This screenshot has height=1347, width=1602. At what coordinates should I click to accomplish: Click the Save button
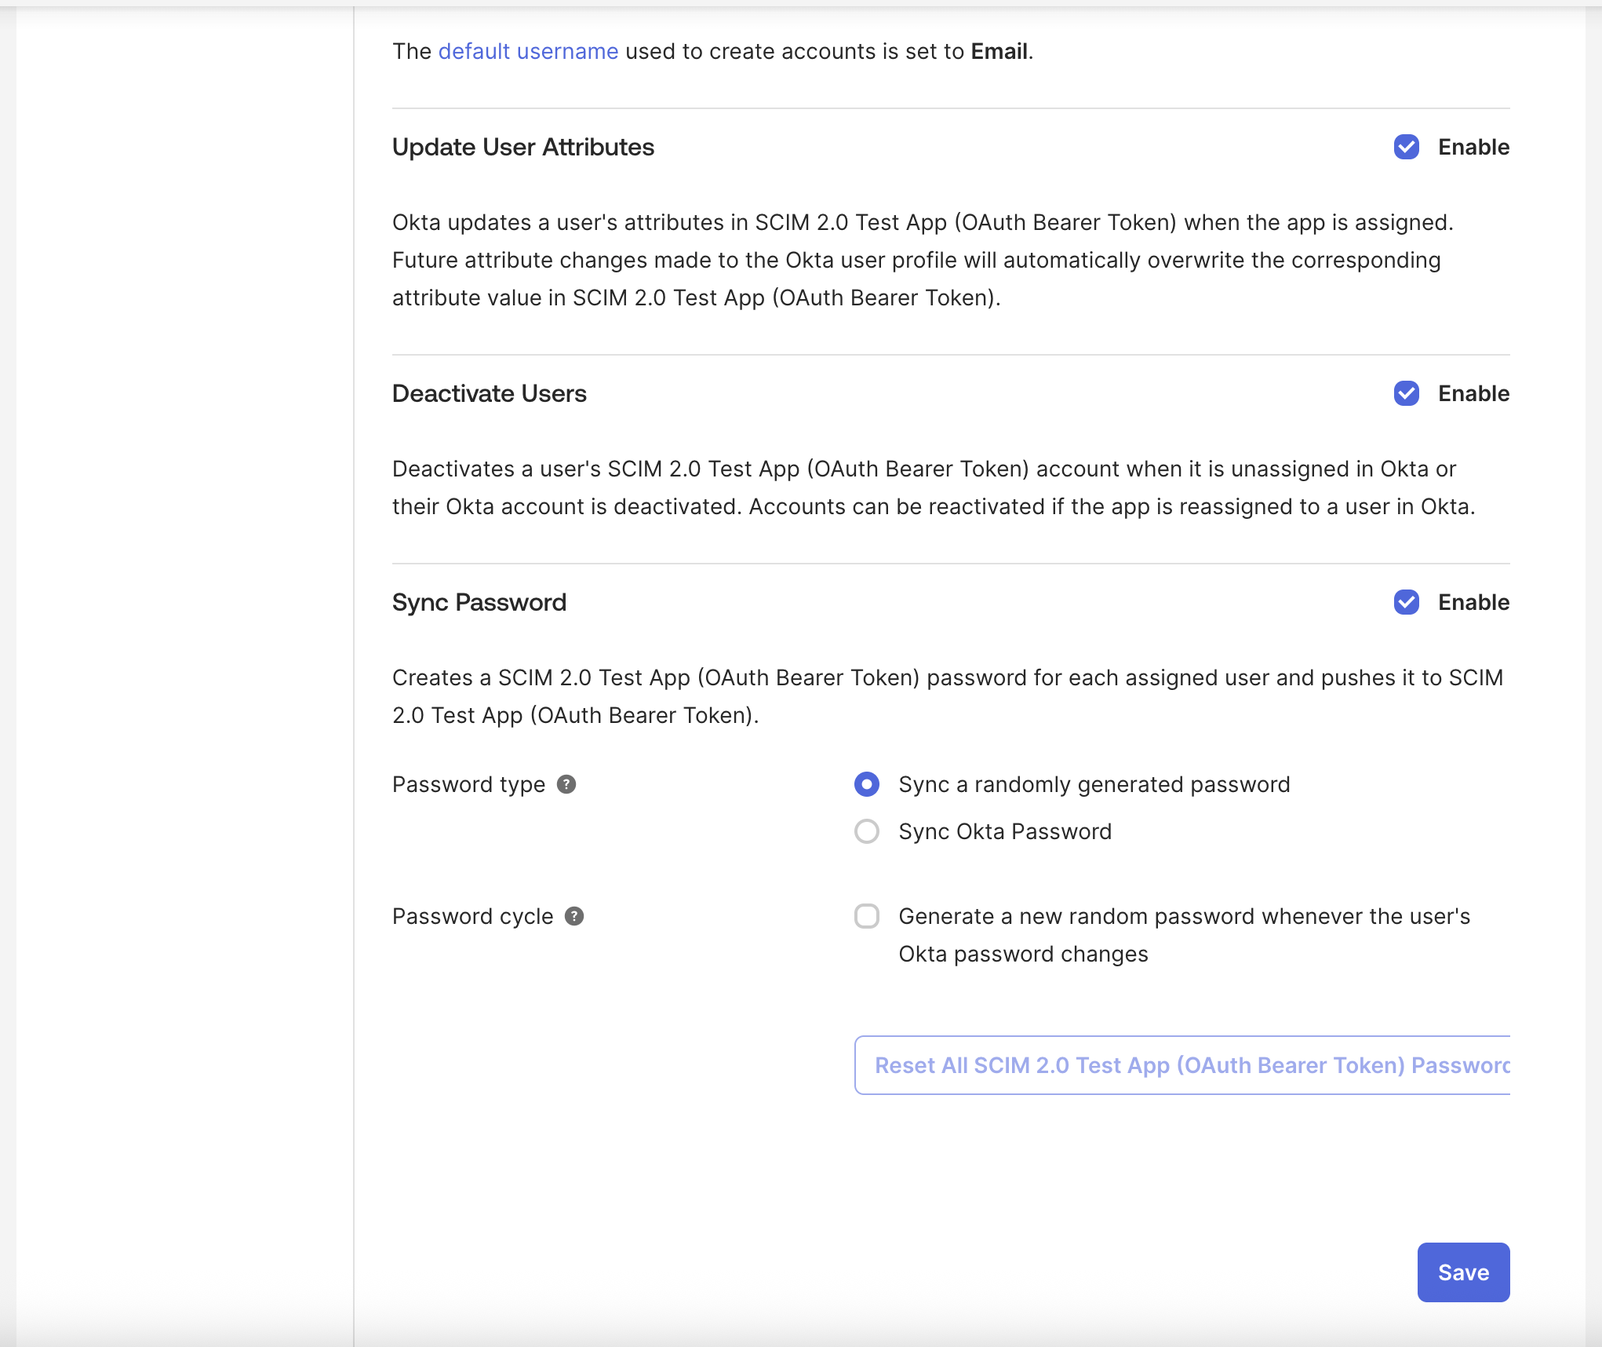[x=1462, y=1272]
